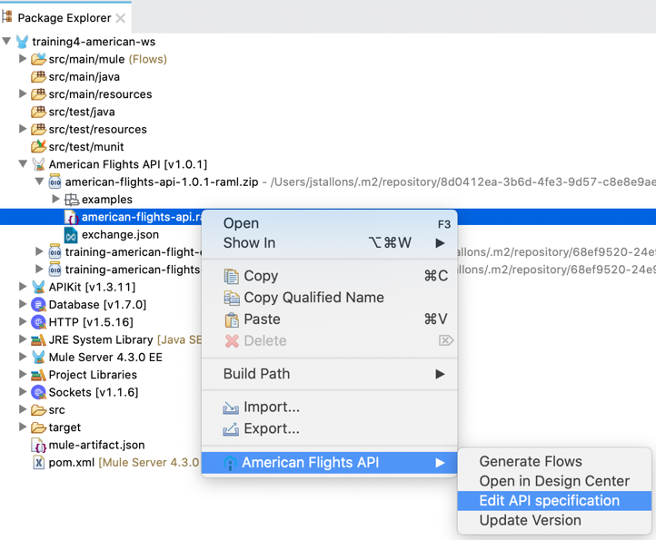Expand the Database [v1.7.0] module
Viewport: 656px width, 540px height.
pos(23,304)
